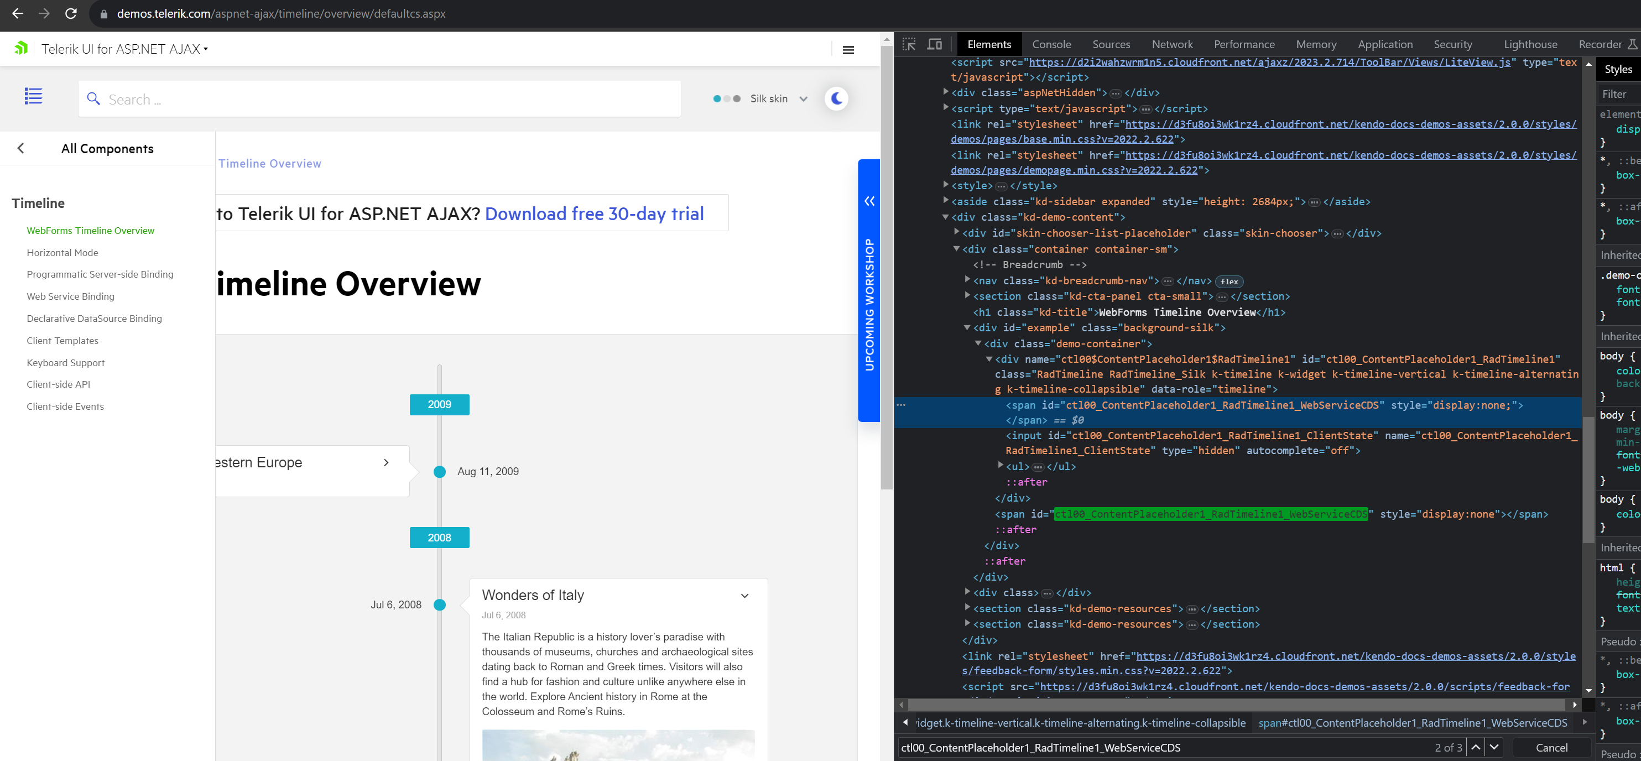
Task: Expand the ul node in the Elements tree
Action: coord(1000,466)
